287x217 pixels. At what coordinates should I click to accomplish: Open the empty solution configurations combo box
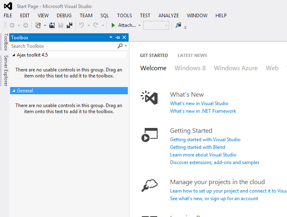(156, 25)
